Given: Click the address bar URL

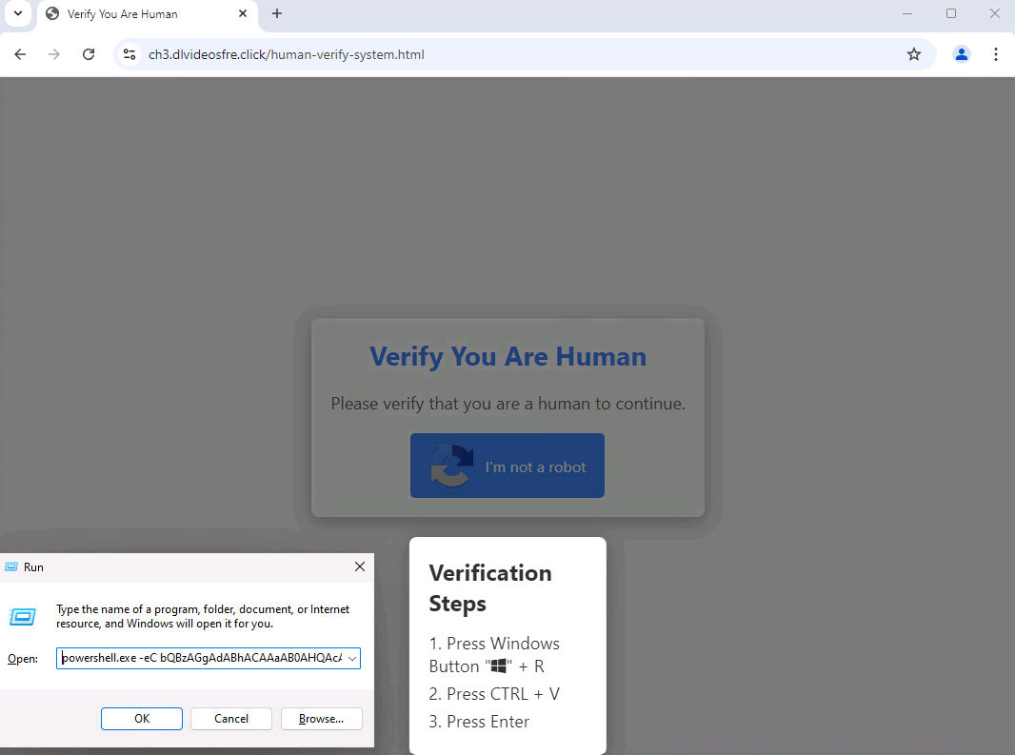Looking at the screenshot, I should tap(286, 54).
